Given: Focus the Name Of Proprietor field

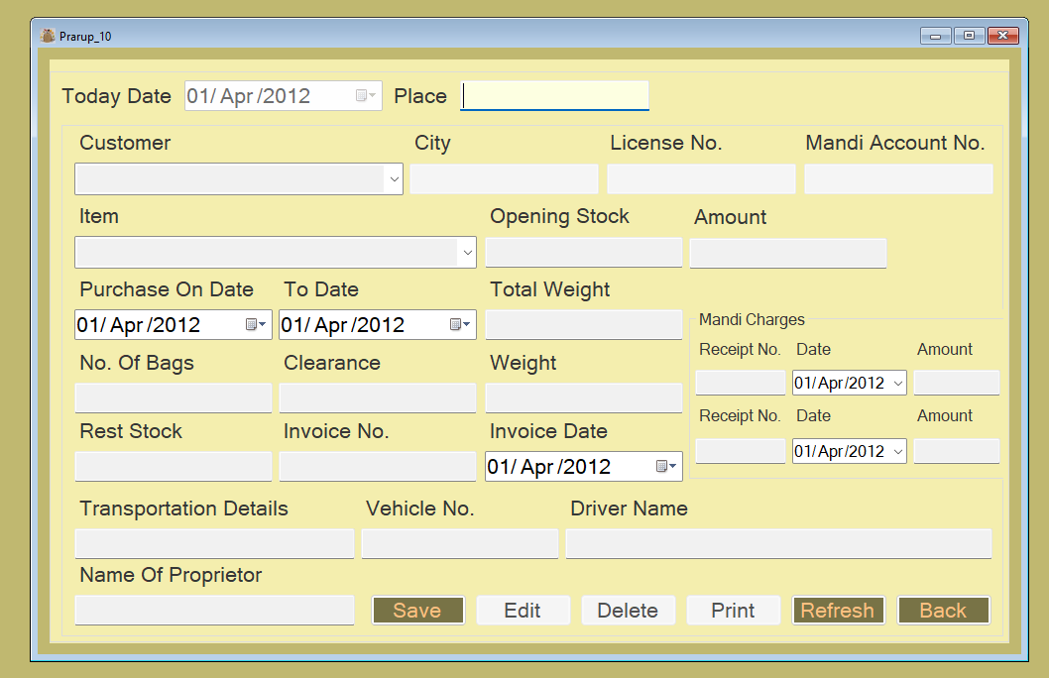Looking at the screenshot, I should coord(215,610).
